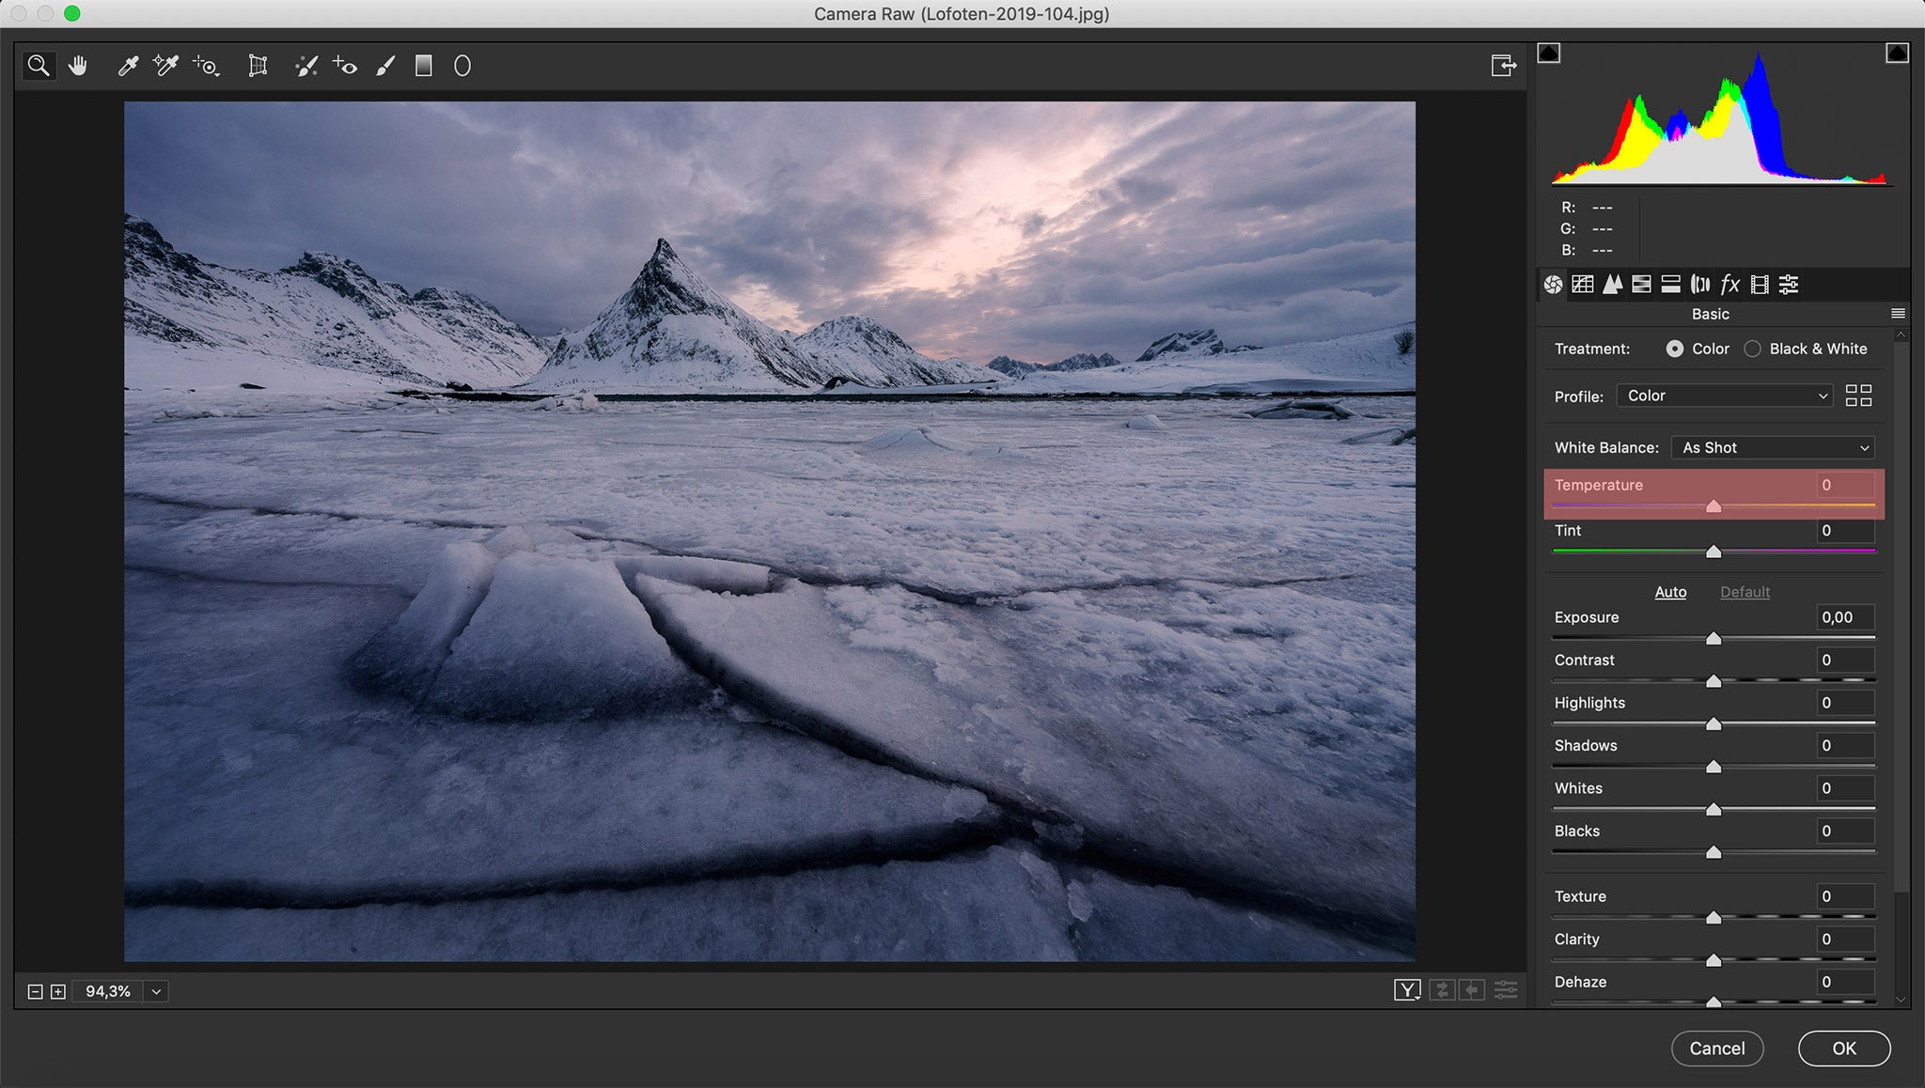
Task: Open the Lens Corrections panel
Action: (x=1698, y=284)
